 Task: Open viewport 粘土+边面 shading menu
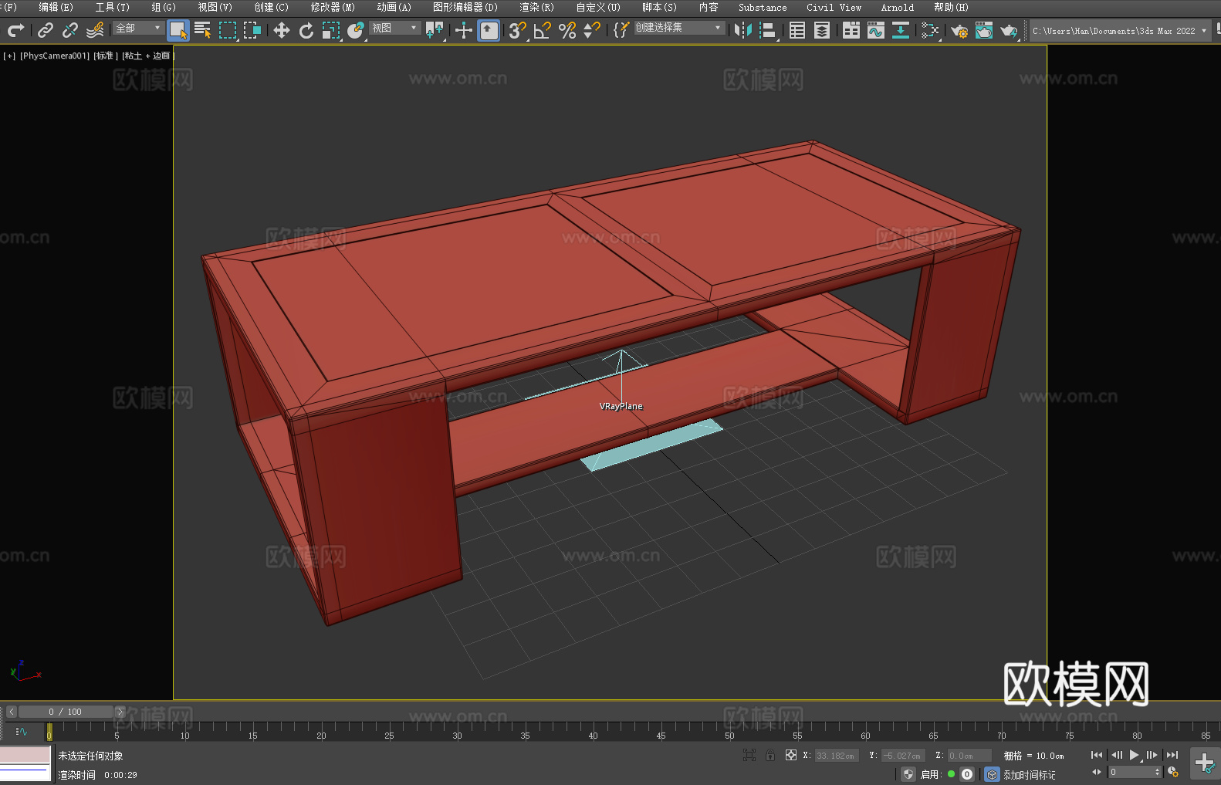(x=147, y=56)
